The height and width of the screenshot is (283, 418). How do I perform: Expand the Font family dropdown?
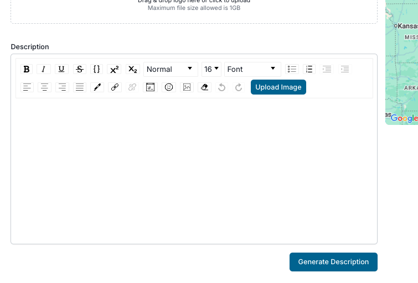pyautogui.click(x=252, y=69)
